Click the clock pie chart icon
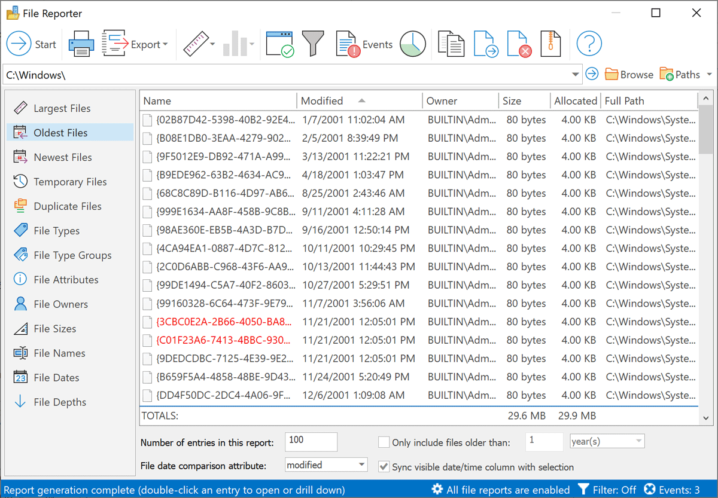Image resolution: width=718 pixels, height=498 pixels. click(x=413, y=44)
